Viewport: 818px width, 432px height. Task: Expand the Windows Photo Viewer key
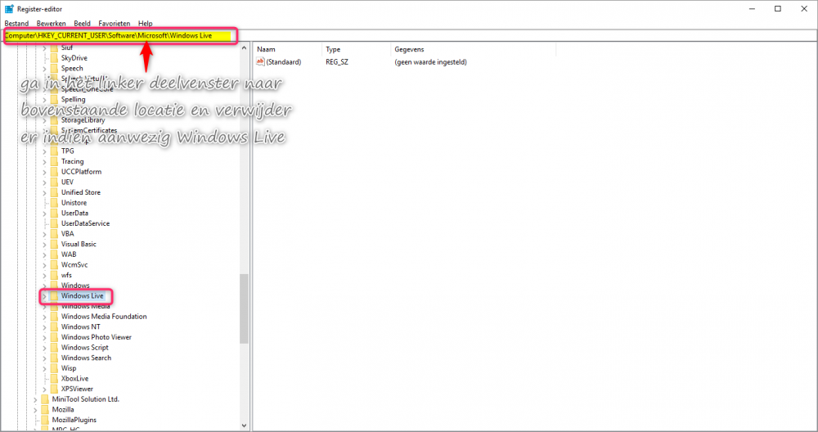pos(44,338)
